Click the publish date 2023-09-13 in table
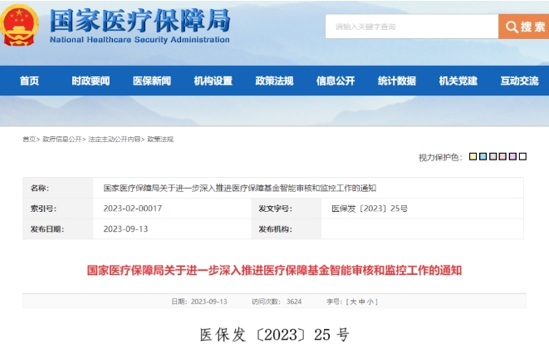The height and width of the screenshot is (349, 549). (x=125, y=229)
